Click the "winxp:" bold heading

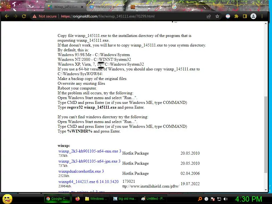point(64,146)
